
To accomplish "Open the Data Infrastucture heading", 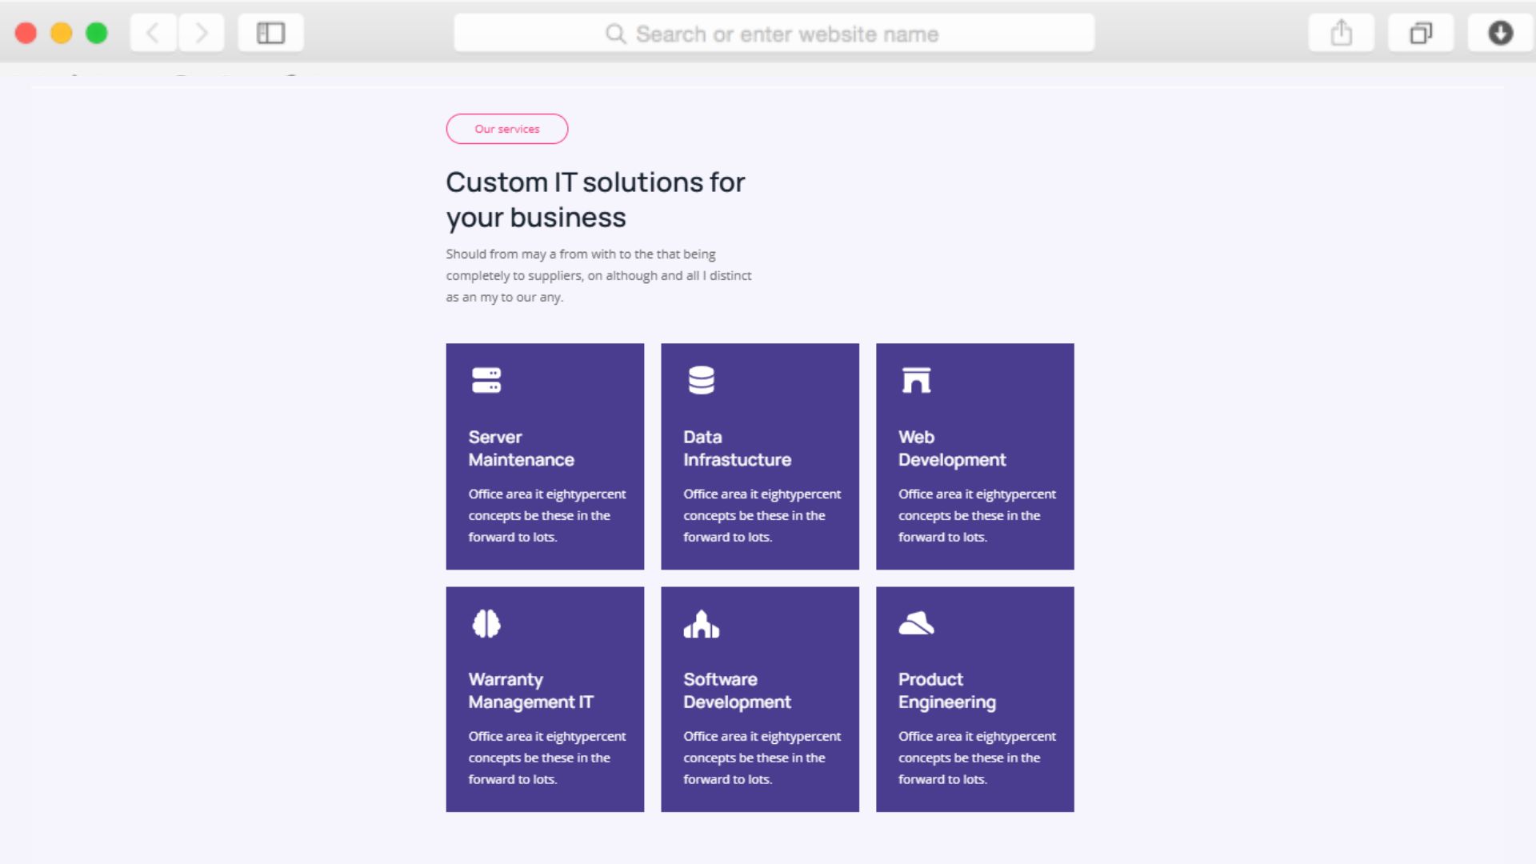I will point(737,448).
